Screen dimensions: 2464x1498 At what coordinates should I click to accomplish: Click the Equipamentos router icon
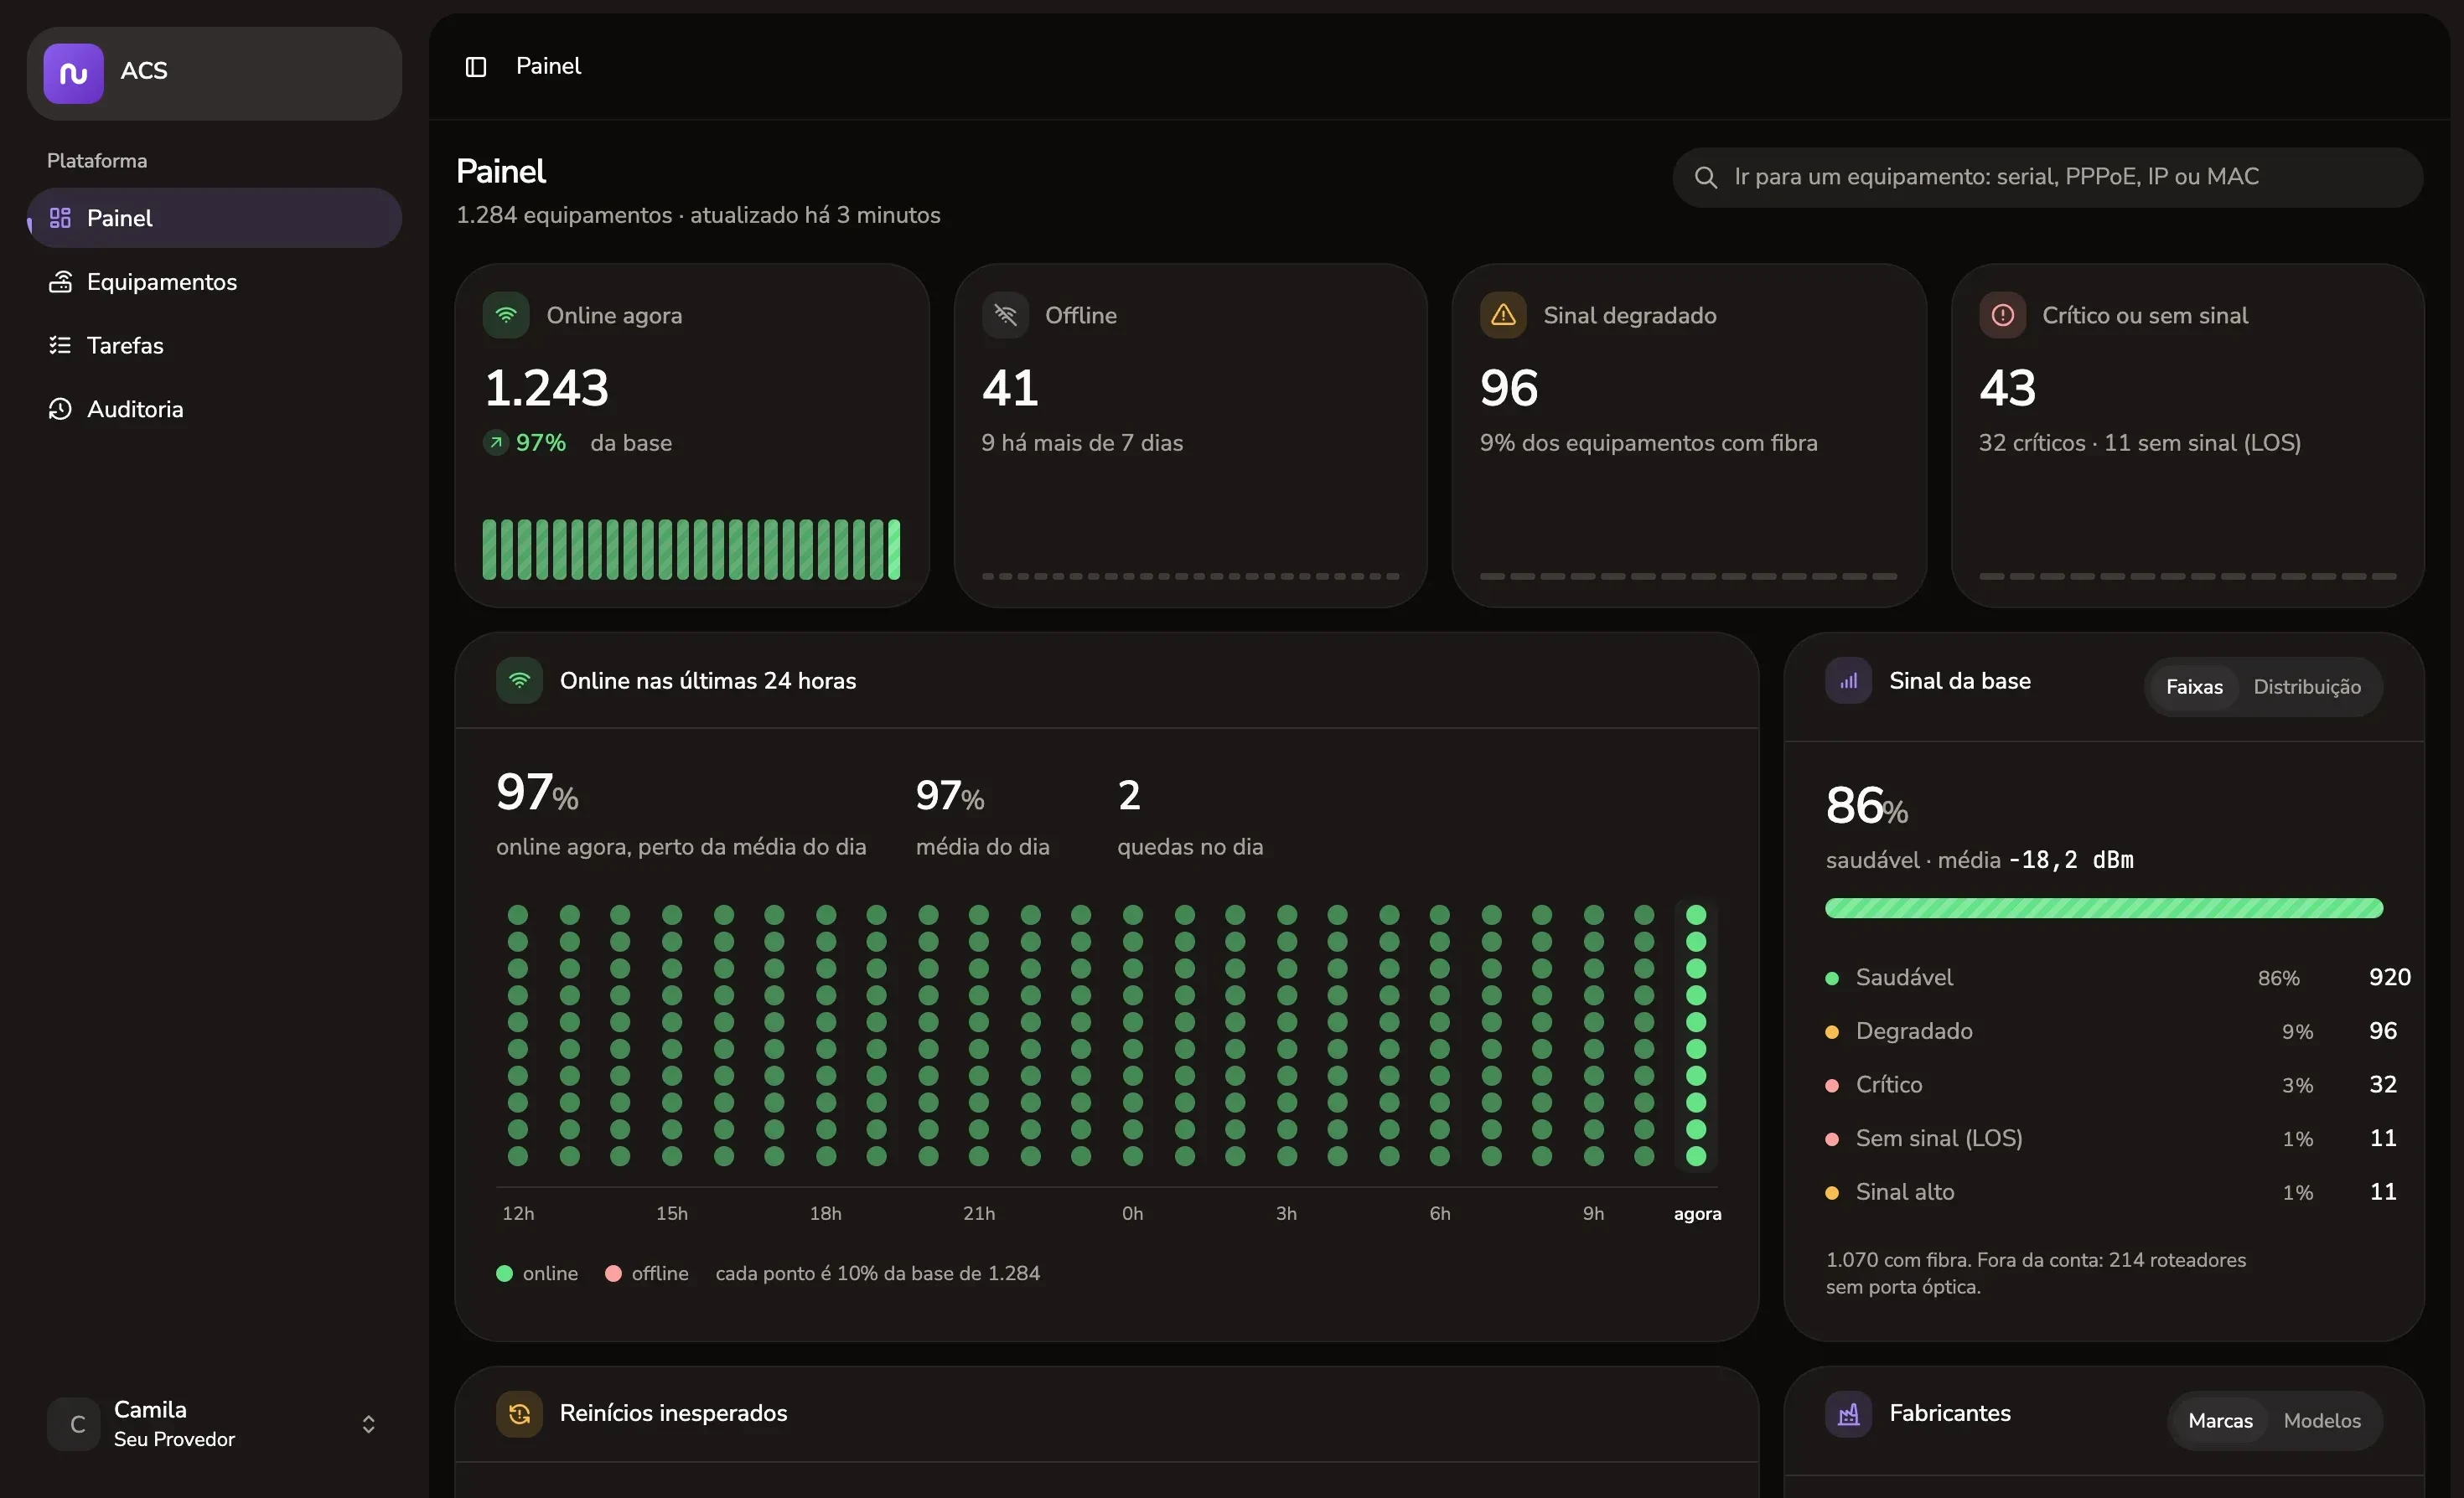point(60,282)
